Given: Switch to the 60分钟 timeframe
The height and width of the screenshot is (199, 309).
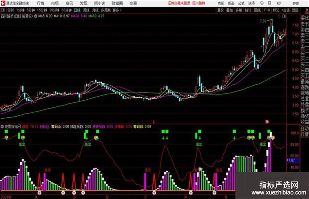Looking at the screenshot, I should point(66,10).
